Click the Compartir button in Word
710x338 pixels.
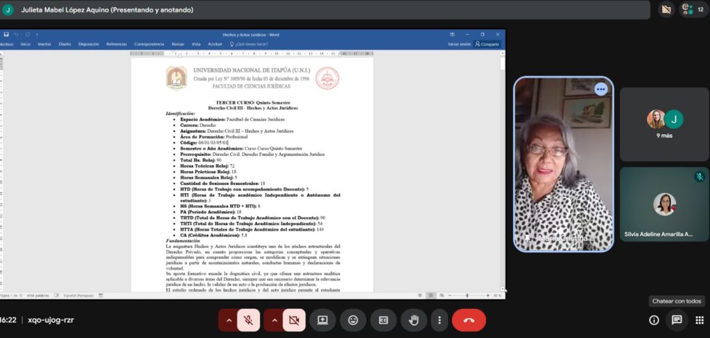487,44
